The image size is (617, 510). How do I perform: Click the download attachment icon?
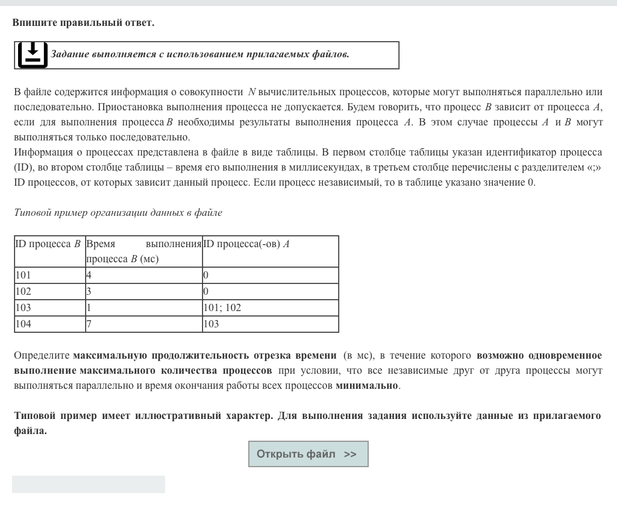pyautogui.click(x=32, y=55)
